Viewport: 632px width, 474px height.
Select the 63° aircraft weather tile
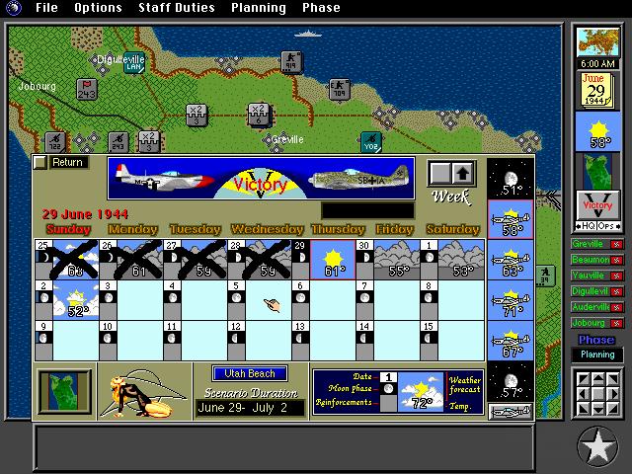[x=511, y=260]
